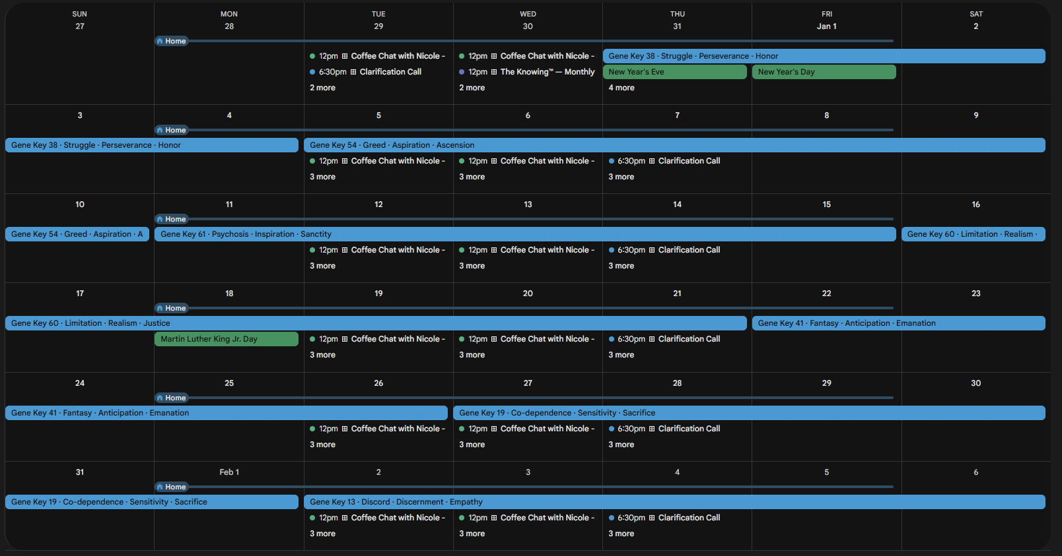The image size is (1062, 556).
Task: Click the Home location icon on Monday Jan 11
Action: coord(160,219)
